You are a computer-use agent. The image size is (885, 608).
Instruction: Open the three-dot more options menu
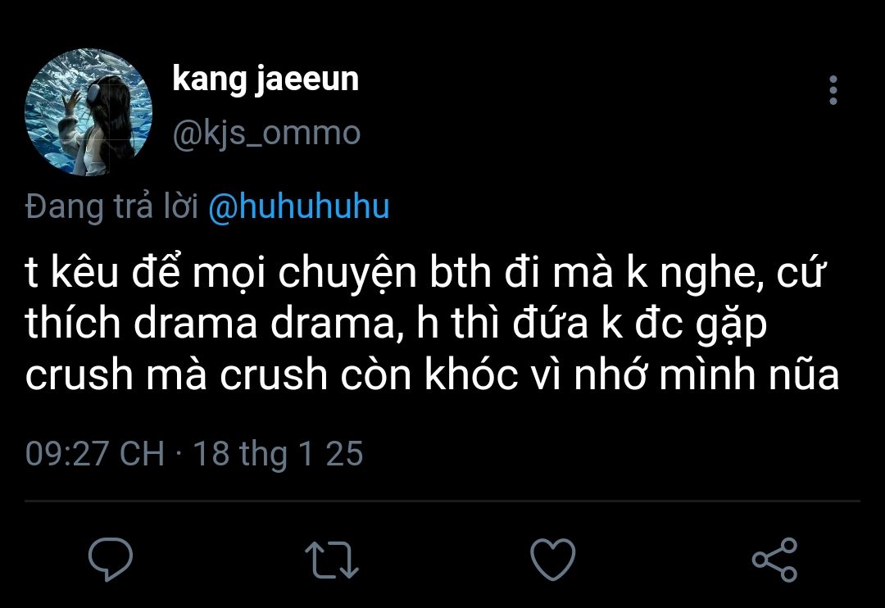click(833, 90)
